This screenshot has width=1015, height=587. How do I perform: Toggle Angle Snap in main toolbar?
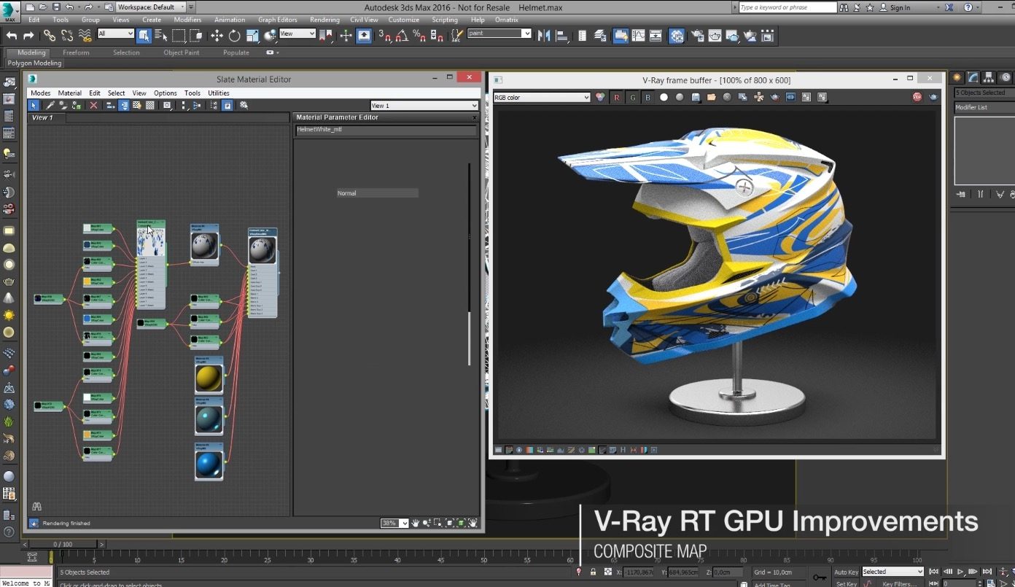401,35
